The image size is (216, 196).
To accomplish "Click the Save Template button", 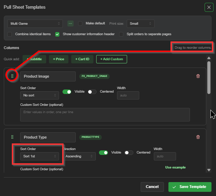I will (x=190, y=187).
